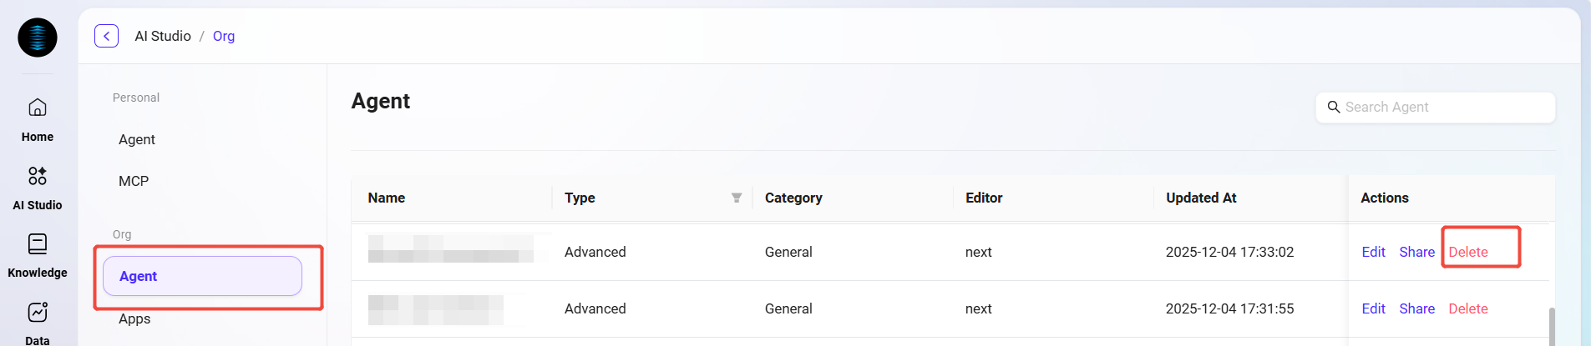Open the Home section icon

[x=38, y=108]
